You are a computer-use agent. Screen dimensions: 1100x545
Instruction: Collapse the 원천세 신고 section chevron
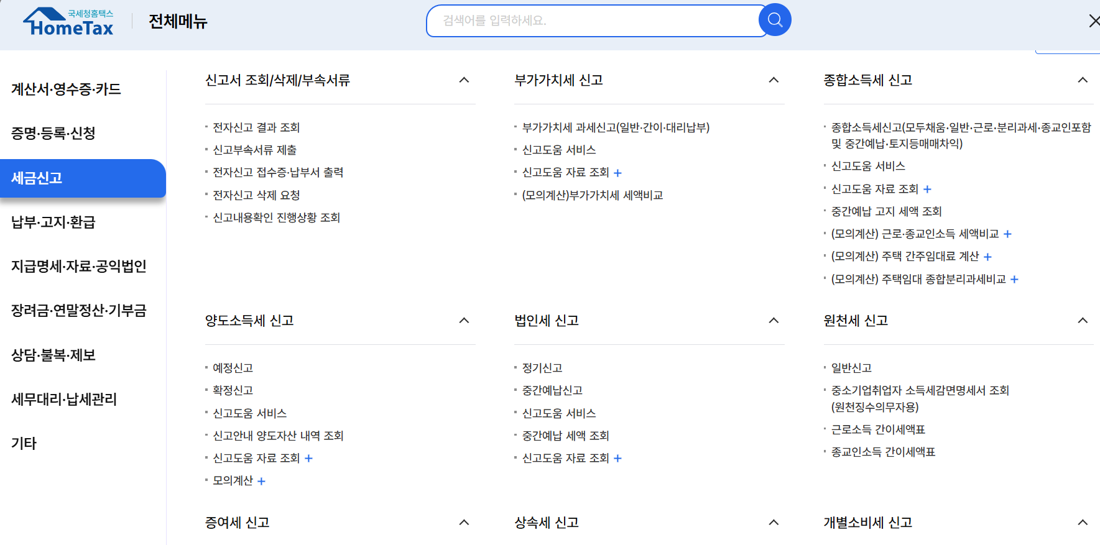(x=1083, y=321)
